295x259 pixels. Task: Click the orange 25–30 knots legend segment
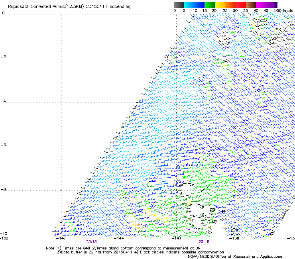coord(230,5)
